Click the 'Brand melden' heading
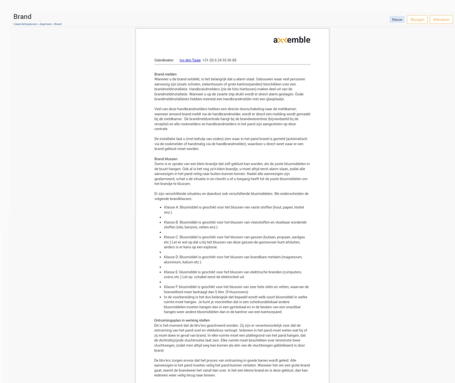 point(165,74)
